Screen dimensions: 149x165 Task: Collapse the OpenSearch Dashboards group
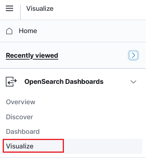pos(133,82)
